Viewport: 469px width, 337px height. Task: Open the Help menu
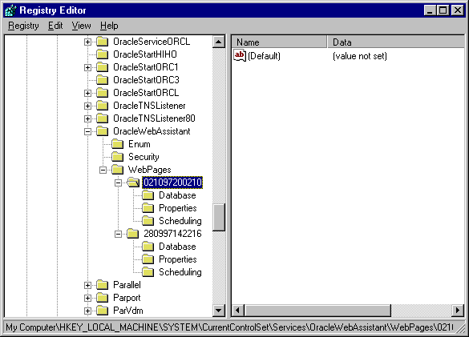point(109,26)
